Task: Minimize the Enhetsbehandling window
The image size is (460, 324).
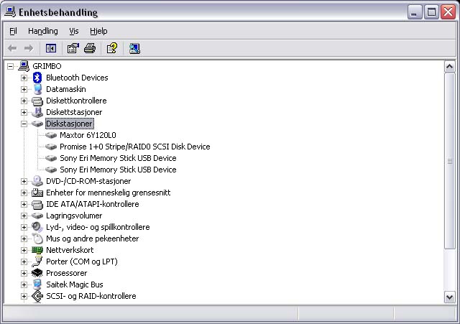Action: tap(414, 12)
